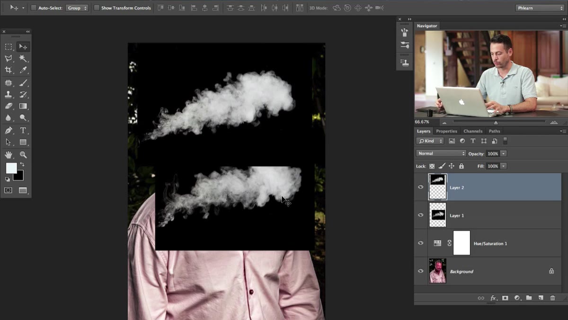The image size is (568, 320).
Task: Select the Pen tool
Action: (9, 130)
